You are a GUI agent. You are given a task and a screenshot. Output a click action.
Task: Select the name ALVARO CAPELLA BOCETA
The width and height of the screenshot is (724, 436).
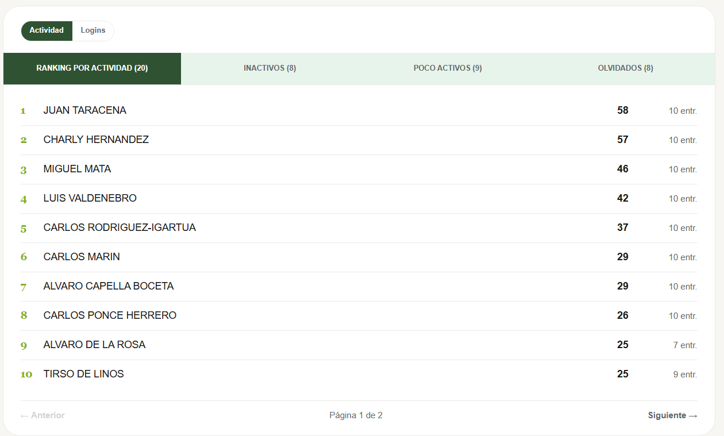[x=109, y=286]
